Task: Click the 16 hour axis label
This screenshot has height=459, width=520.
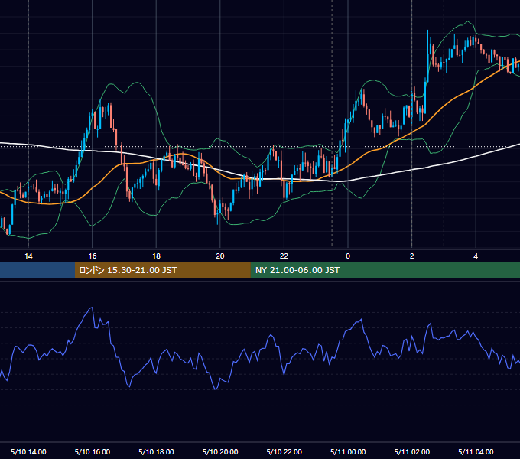Action: pyautogui.click(x=93, y=256)
